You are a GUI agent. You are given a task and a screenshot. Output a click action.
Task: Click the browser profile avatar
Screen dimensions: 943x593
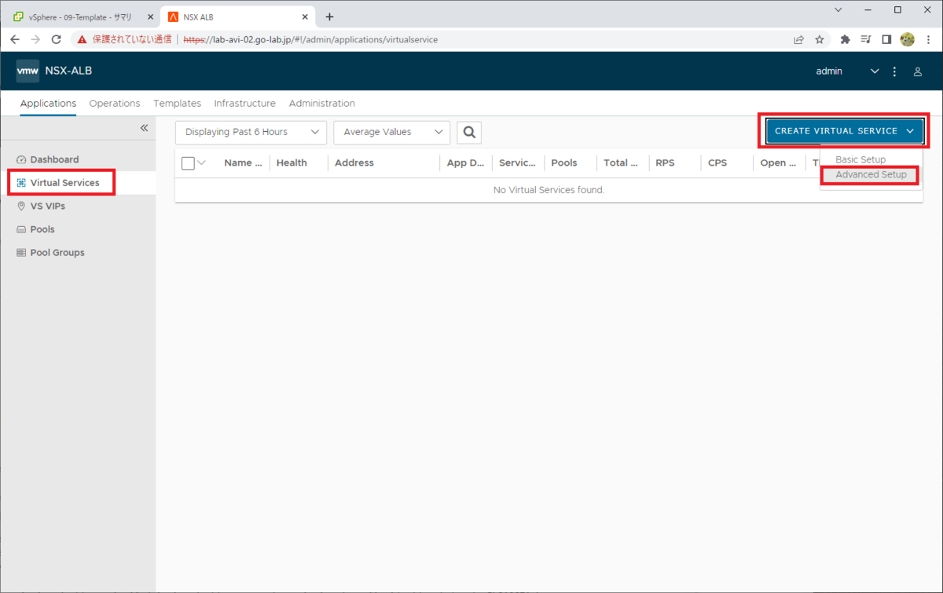click(x=907, y=39)
